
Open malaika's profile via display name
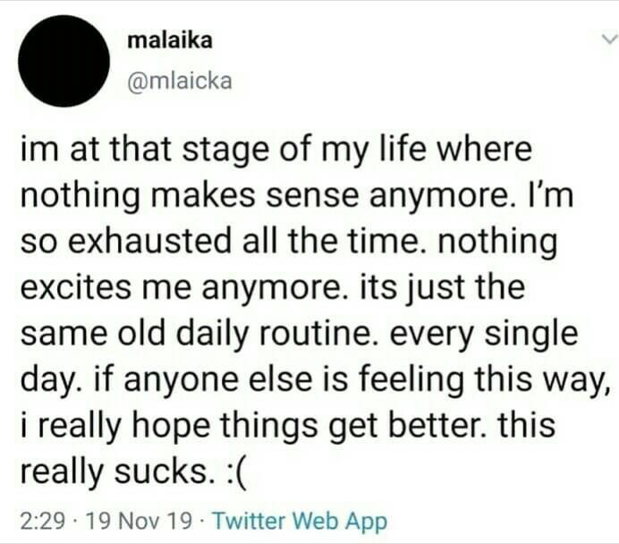pos(170,40)
